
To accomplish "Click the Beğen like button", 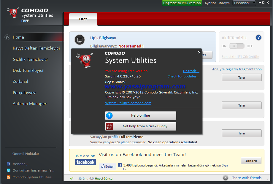I will [x=108, y=166].
